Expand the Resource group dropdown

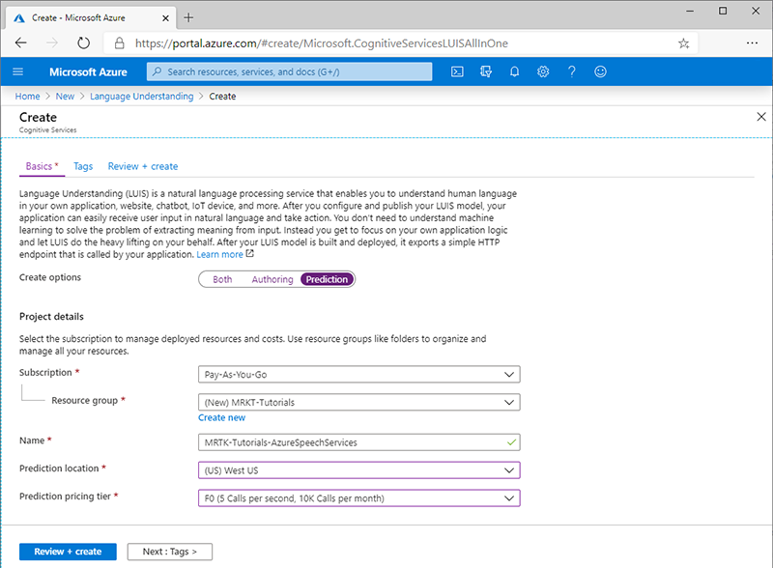pos(358,402)
